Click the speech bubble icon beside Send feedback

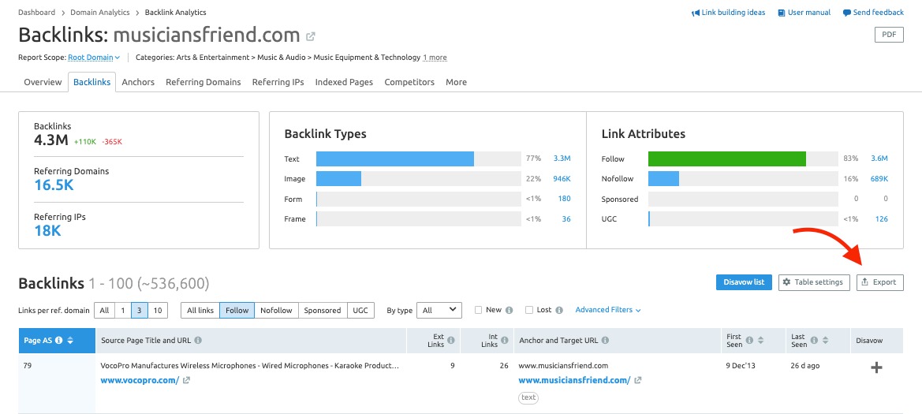[x=847, y=13]
